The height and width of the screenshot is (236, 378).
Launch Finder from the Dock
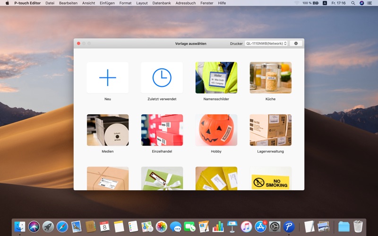pos(20,227)
